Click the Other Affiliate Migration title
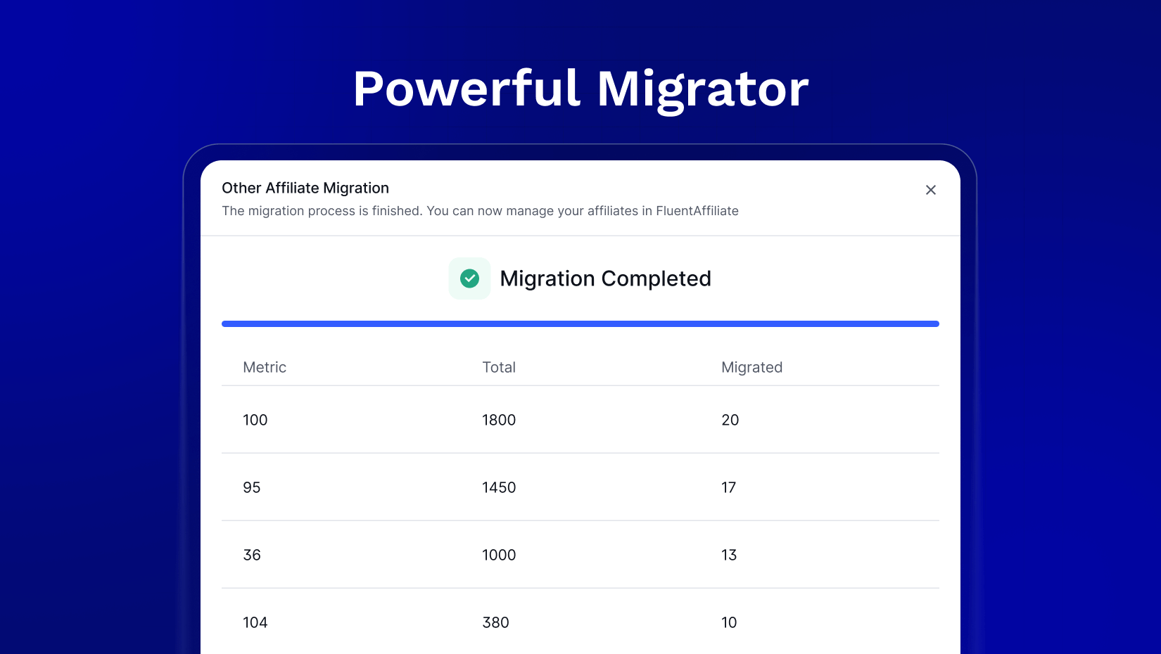 click(x=305, y=188)
